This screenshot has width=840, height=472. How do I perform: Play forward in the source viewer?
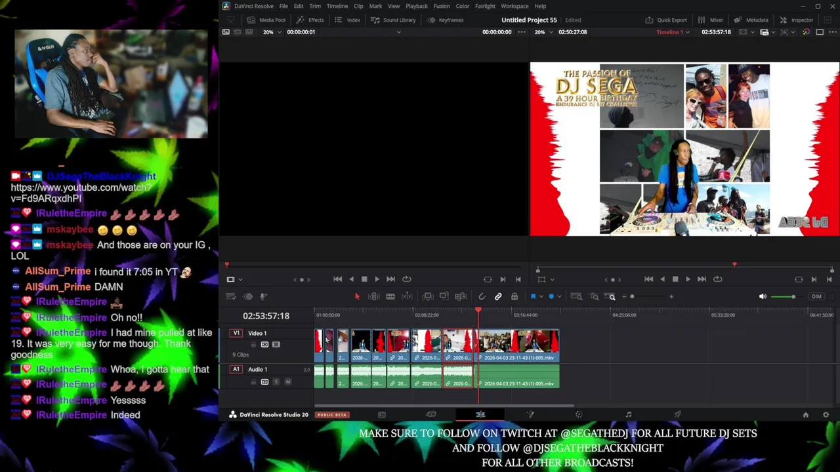(x=377, y=279)
